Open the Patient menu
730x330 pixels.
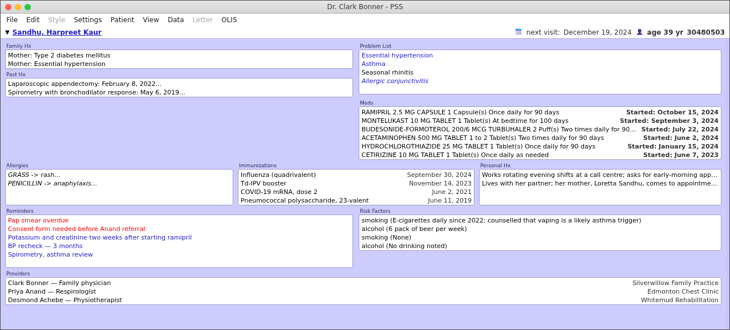coord(123,20)
